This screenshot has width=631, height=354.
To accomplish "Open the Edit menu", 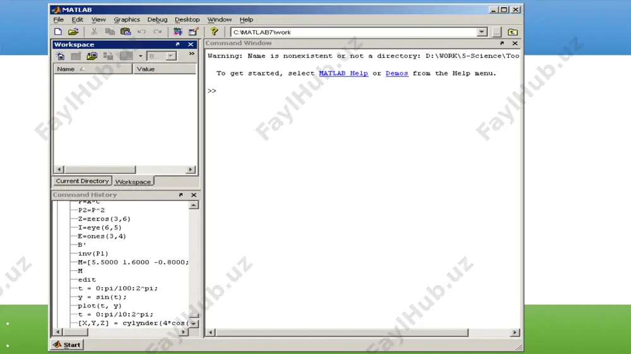I will 77,20.
